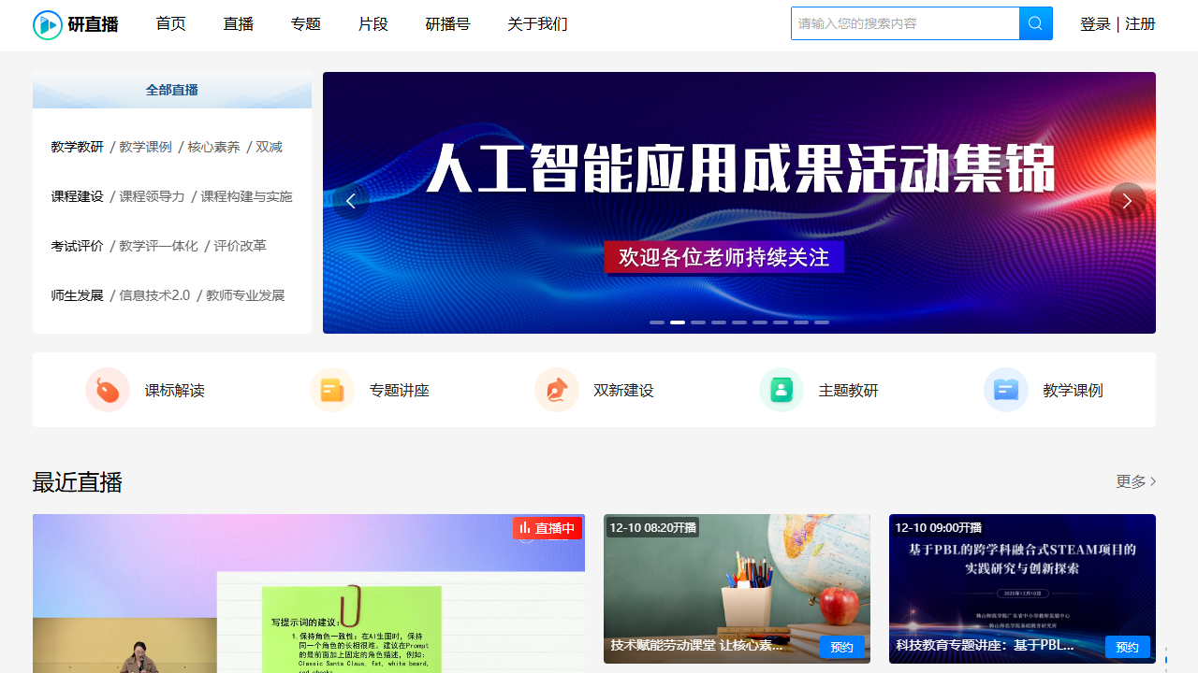Click the 双新建设 icon
The width and height of the screenshot is (1198, 673).
(x=557, y=390)
